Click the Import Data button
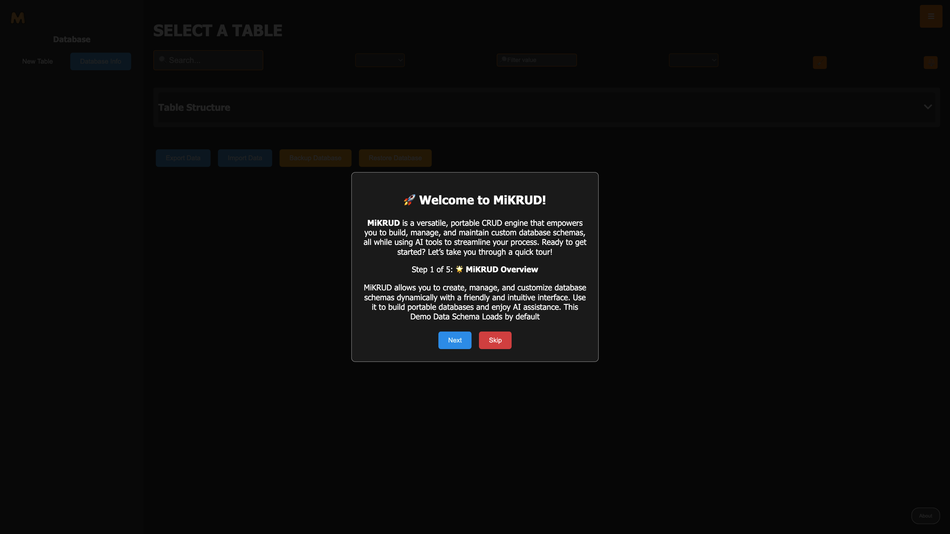This screenshot has height=534, width=950. [244, 158]
